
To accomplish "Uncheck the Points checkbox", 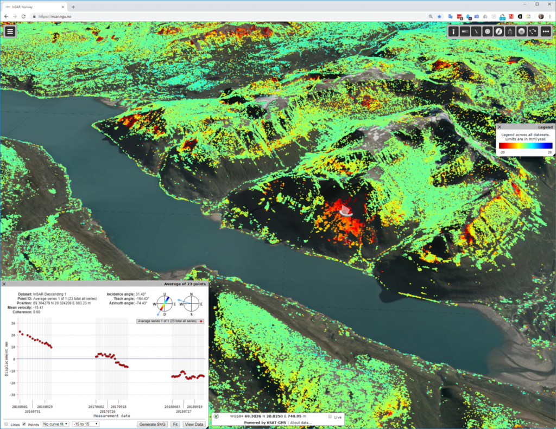I will pyautogui.click(x=24, y=424).
